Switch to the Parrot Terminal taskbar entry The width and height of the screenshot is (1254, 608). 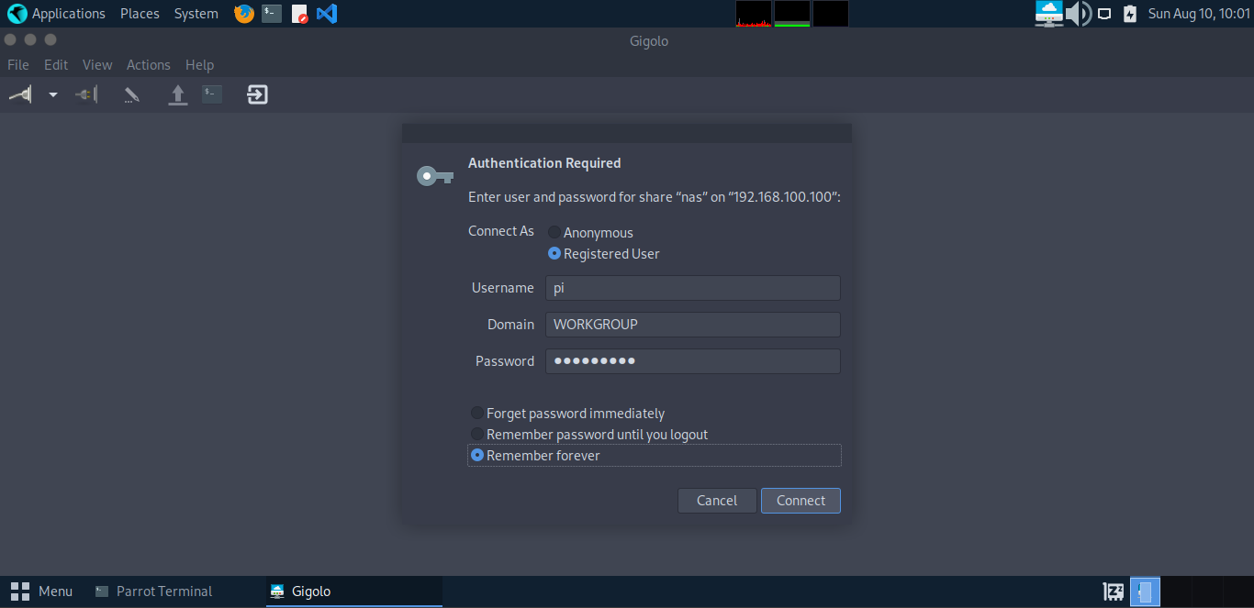pos(163,591)
